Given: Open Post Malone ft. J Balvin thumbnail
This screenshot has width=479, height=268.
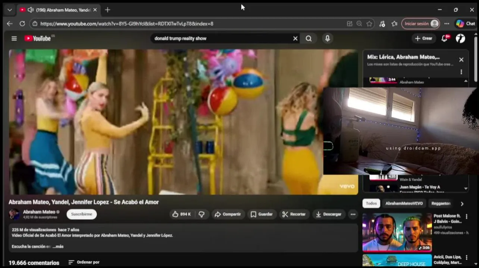Looking at the screenshot, I should 397,233.
